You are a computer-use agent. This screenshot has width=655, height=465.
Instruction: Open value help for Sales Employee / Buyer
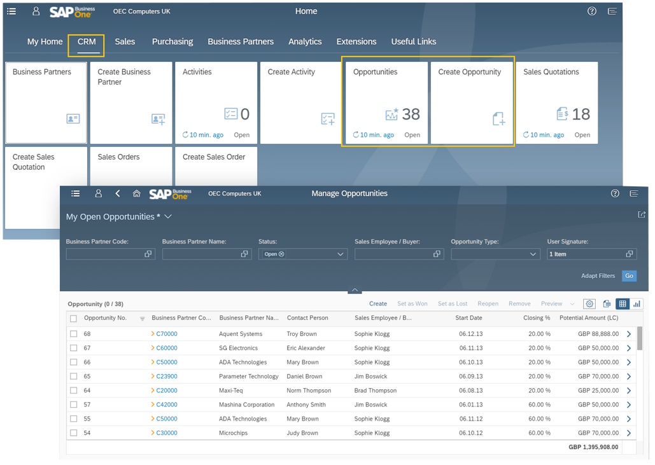pos(437,254)
